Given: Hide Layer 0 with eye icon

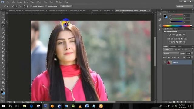Looking at the screenshot, I should (165, 62).
